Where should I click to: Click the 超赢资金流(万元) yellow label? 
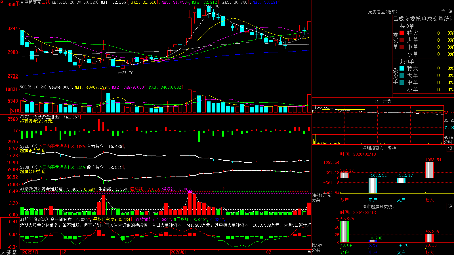37,121
